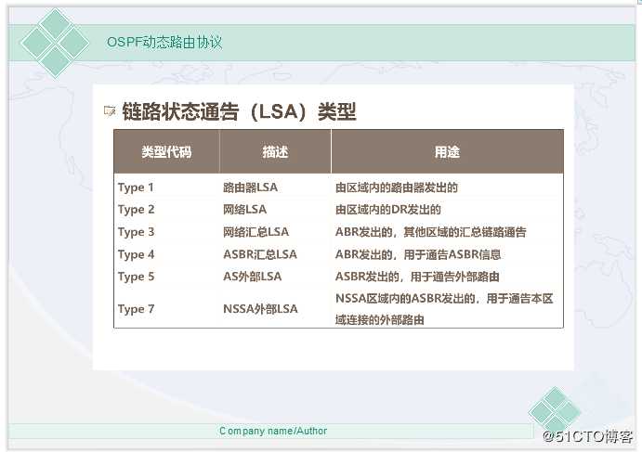Select the 'Type 7' cell
Image resolution: width=642 pixels, height=452 pixels.
click(136, 309)
